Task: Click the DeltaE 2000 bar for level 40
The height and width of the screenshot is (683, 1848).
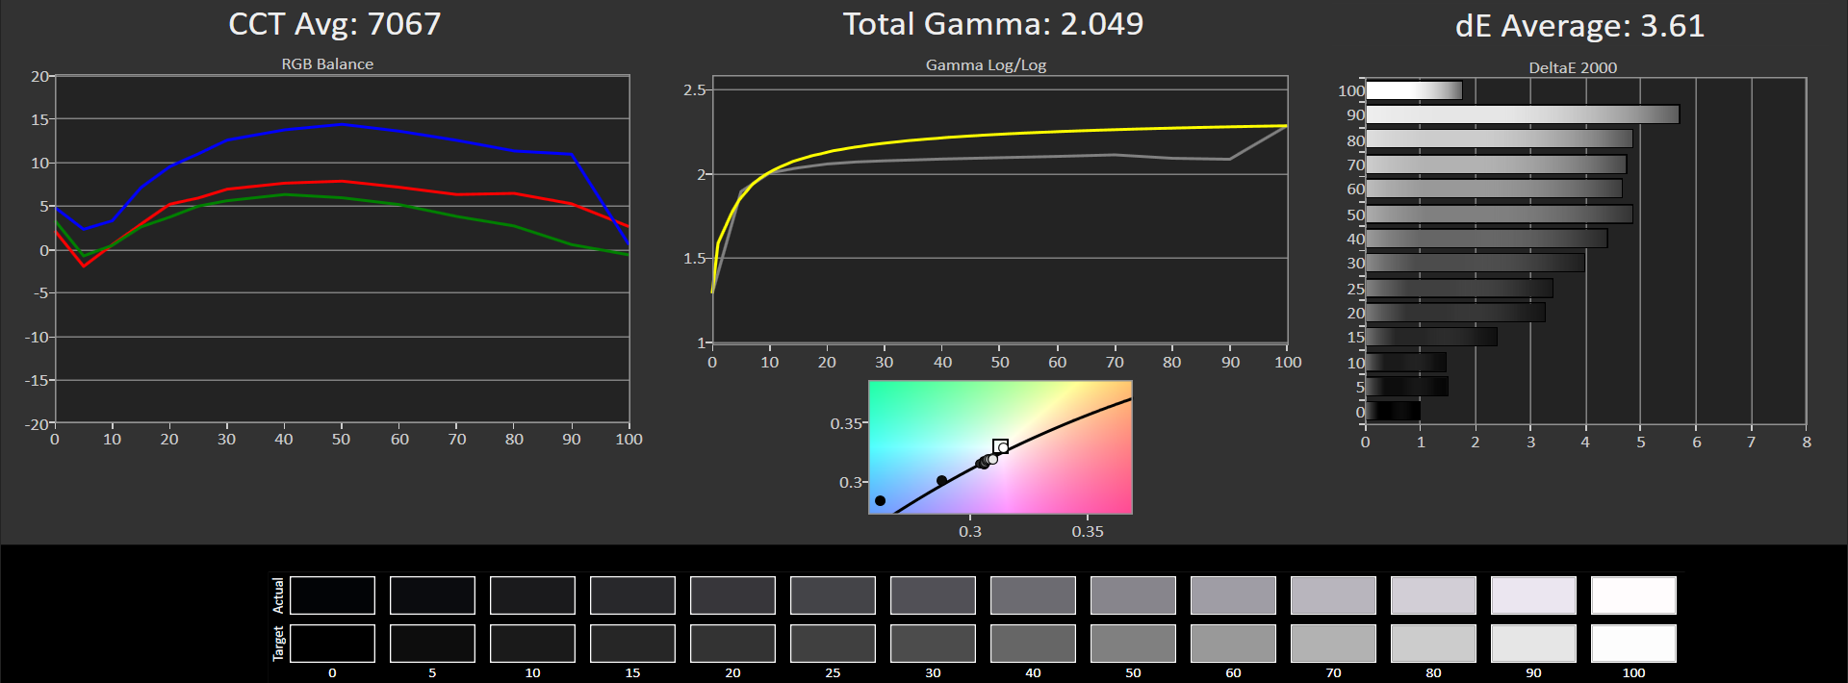Action: tap(1487, 239)
